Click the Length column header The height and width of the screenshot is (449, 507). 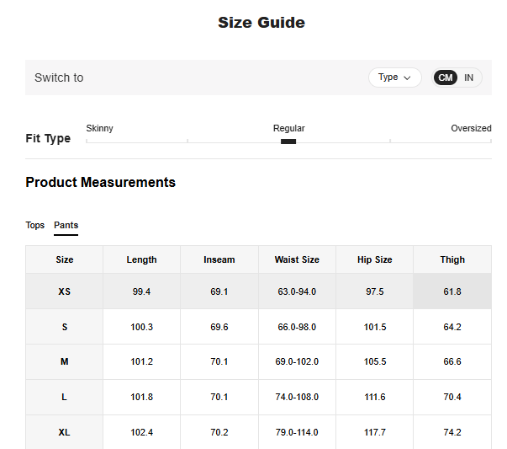(141, 259)
